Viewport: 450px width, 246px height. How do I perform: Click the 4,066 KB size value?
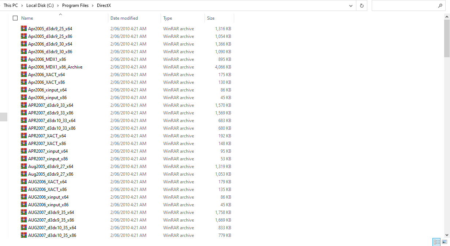coord(223,67)
